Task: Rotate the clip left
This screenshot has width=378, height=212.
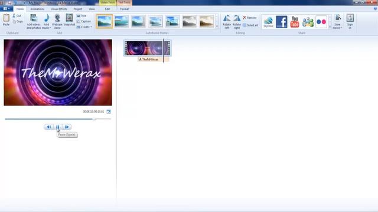Action: [227, 22]
